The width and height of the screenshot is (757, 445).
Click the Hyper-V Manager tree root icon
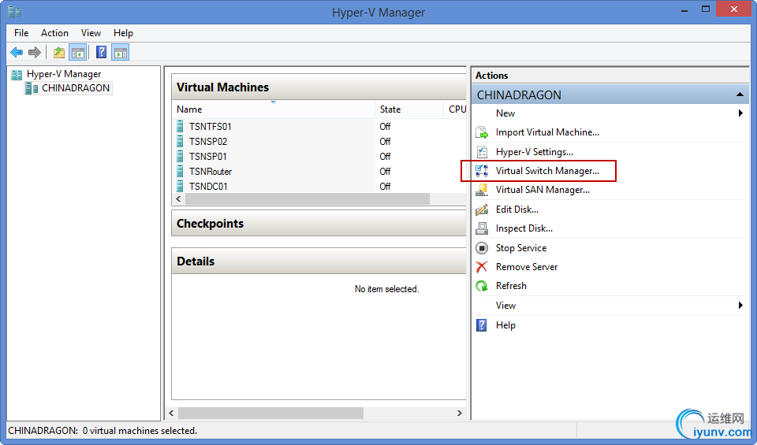click(x=17, y=74)
